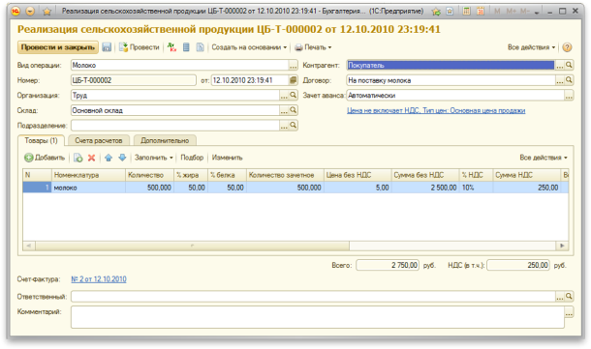Screen dimensions: 591x349
Task: Open the calculator icon in title bar
Action: [x=467, y=12]
